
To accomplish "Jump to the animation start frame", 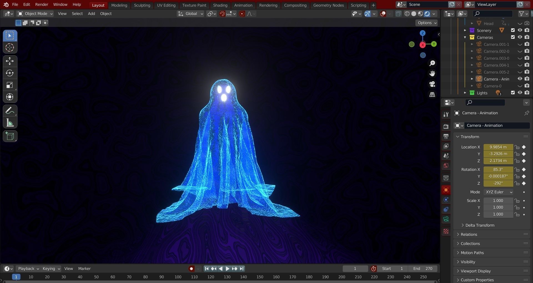I will [x=207, y=269].
